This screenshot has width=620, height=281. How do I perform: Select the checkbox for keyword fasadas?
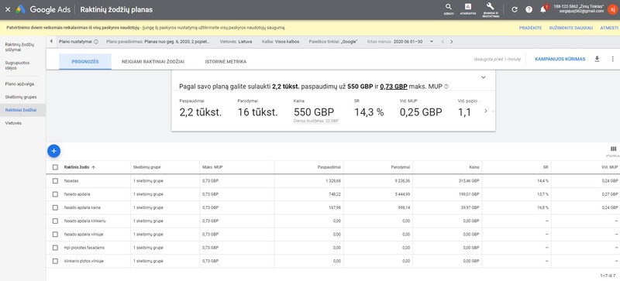click(x=55, y=180)
